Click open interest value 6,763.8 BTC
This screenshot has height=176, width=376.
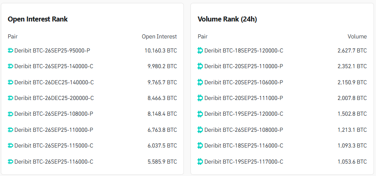click(x=162, y=130)
